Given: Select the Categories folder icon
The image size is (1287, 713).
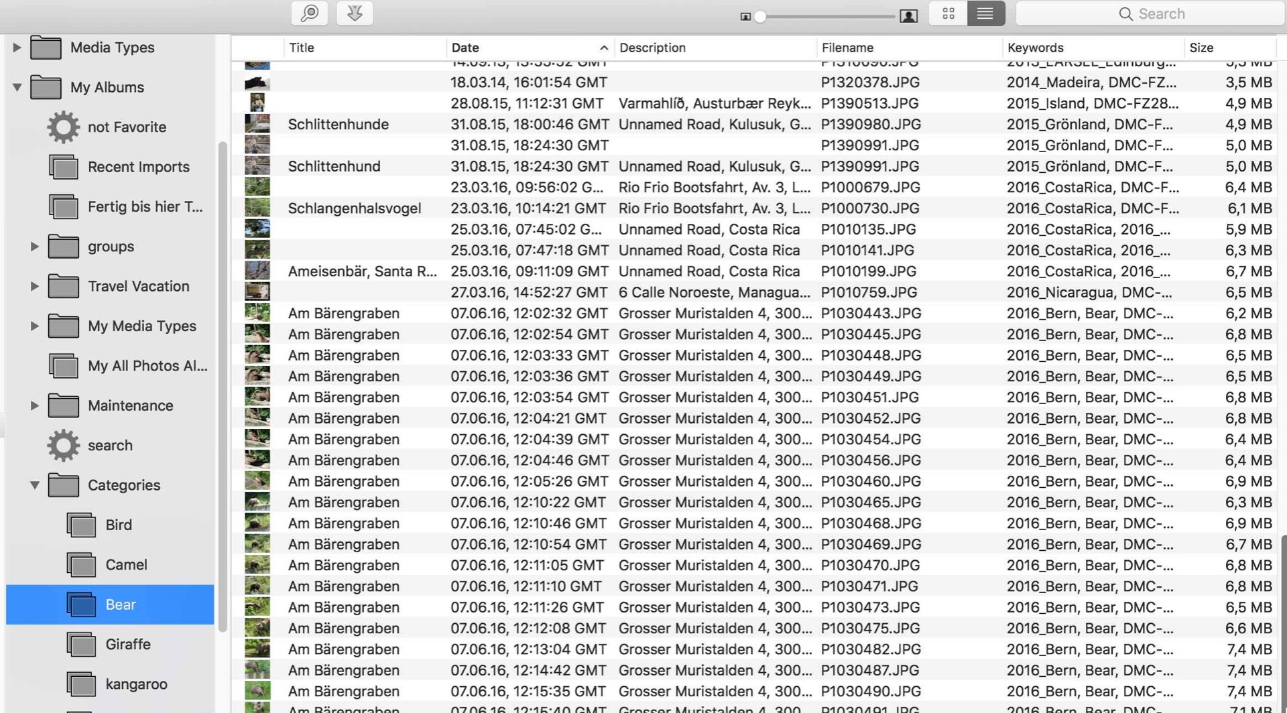Looking at the screenshot, I should click(63, 485).
